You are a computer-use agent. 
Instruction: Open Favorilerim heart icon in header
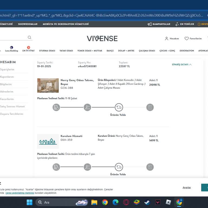(187, 38)
